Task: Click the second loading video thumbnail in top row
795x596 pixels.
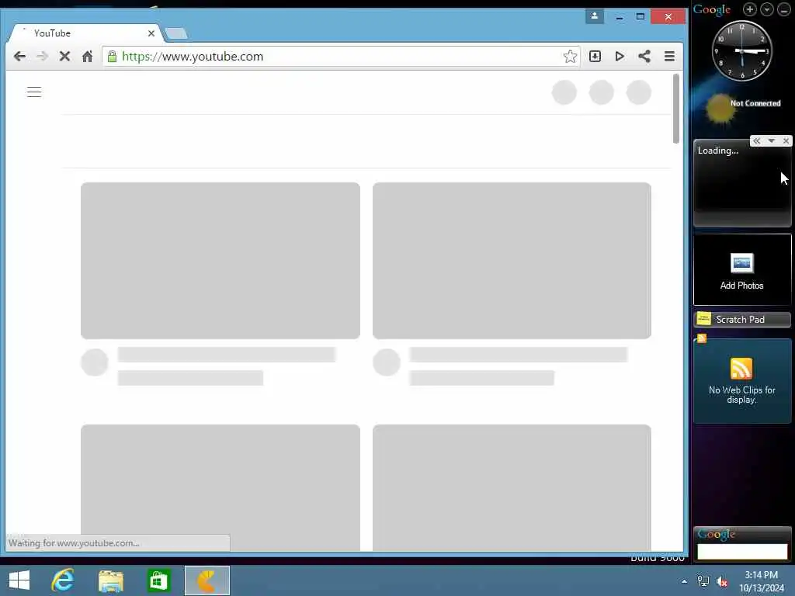Action: pos(512,261)
